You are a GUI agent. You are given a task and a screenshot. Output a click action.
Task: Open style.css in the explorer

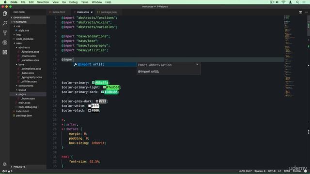24,30
